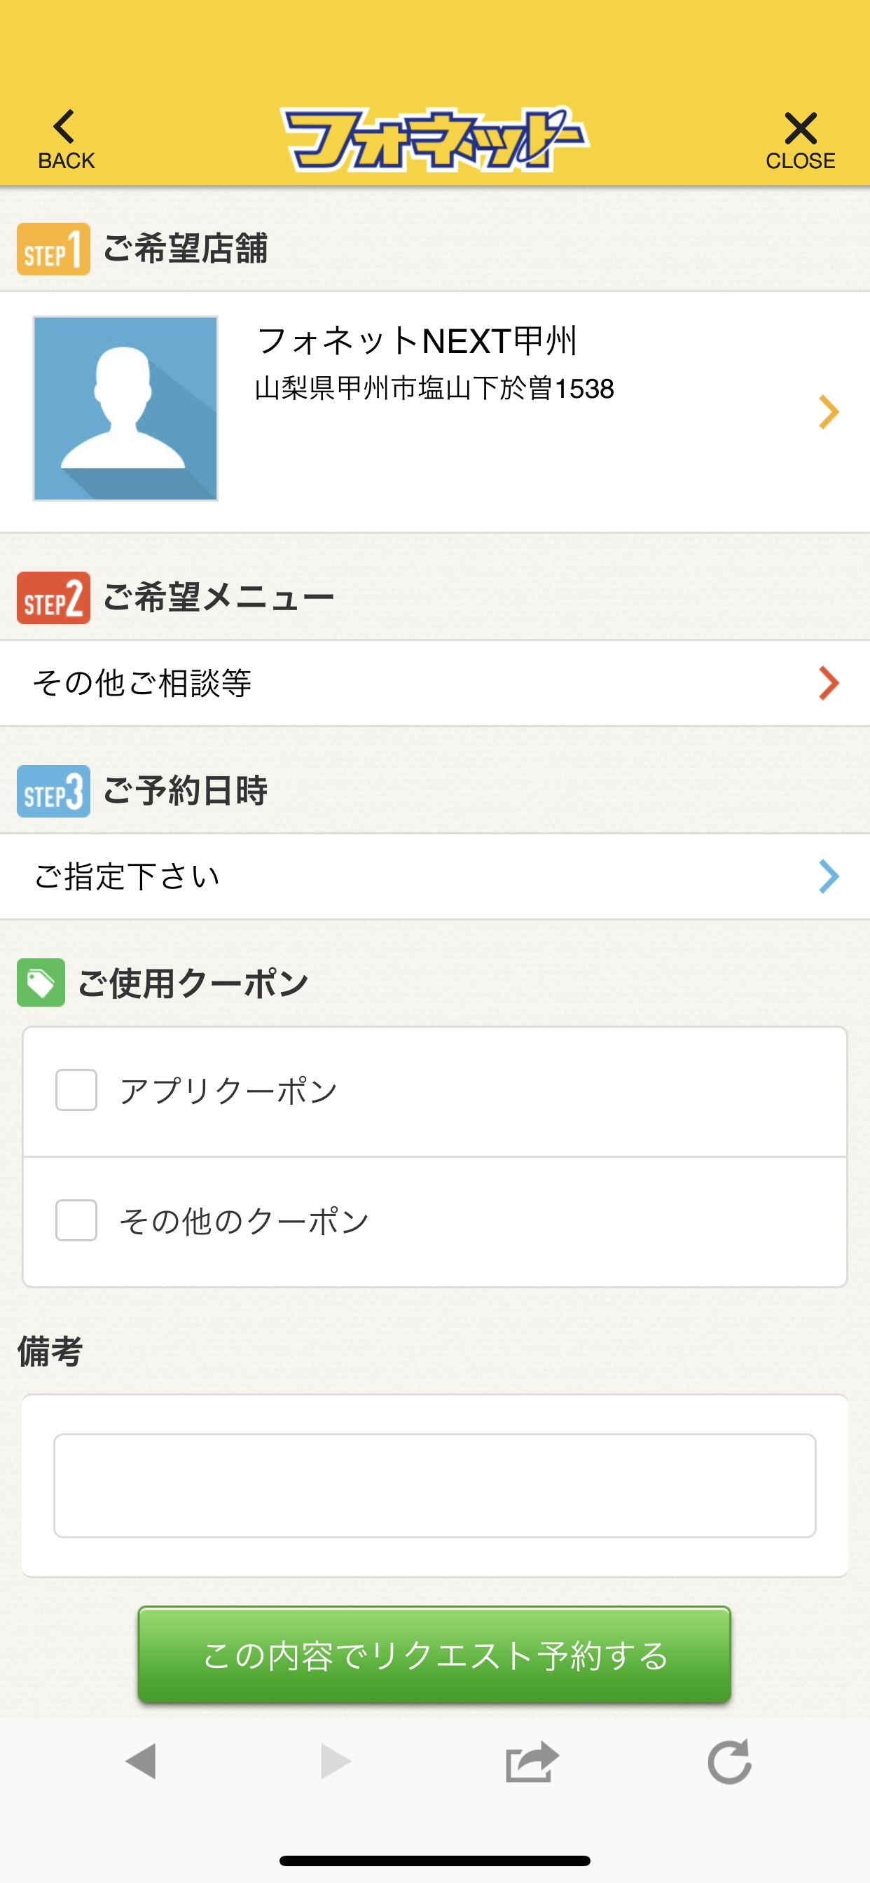Tap the browser forward triangle icon
This screenshot has height=1883, width=870.
336,1761
